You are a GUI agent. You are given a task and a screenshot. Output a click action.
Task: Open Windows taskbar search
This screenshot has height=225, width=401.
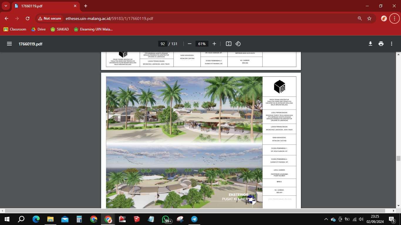point(21,219)
